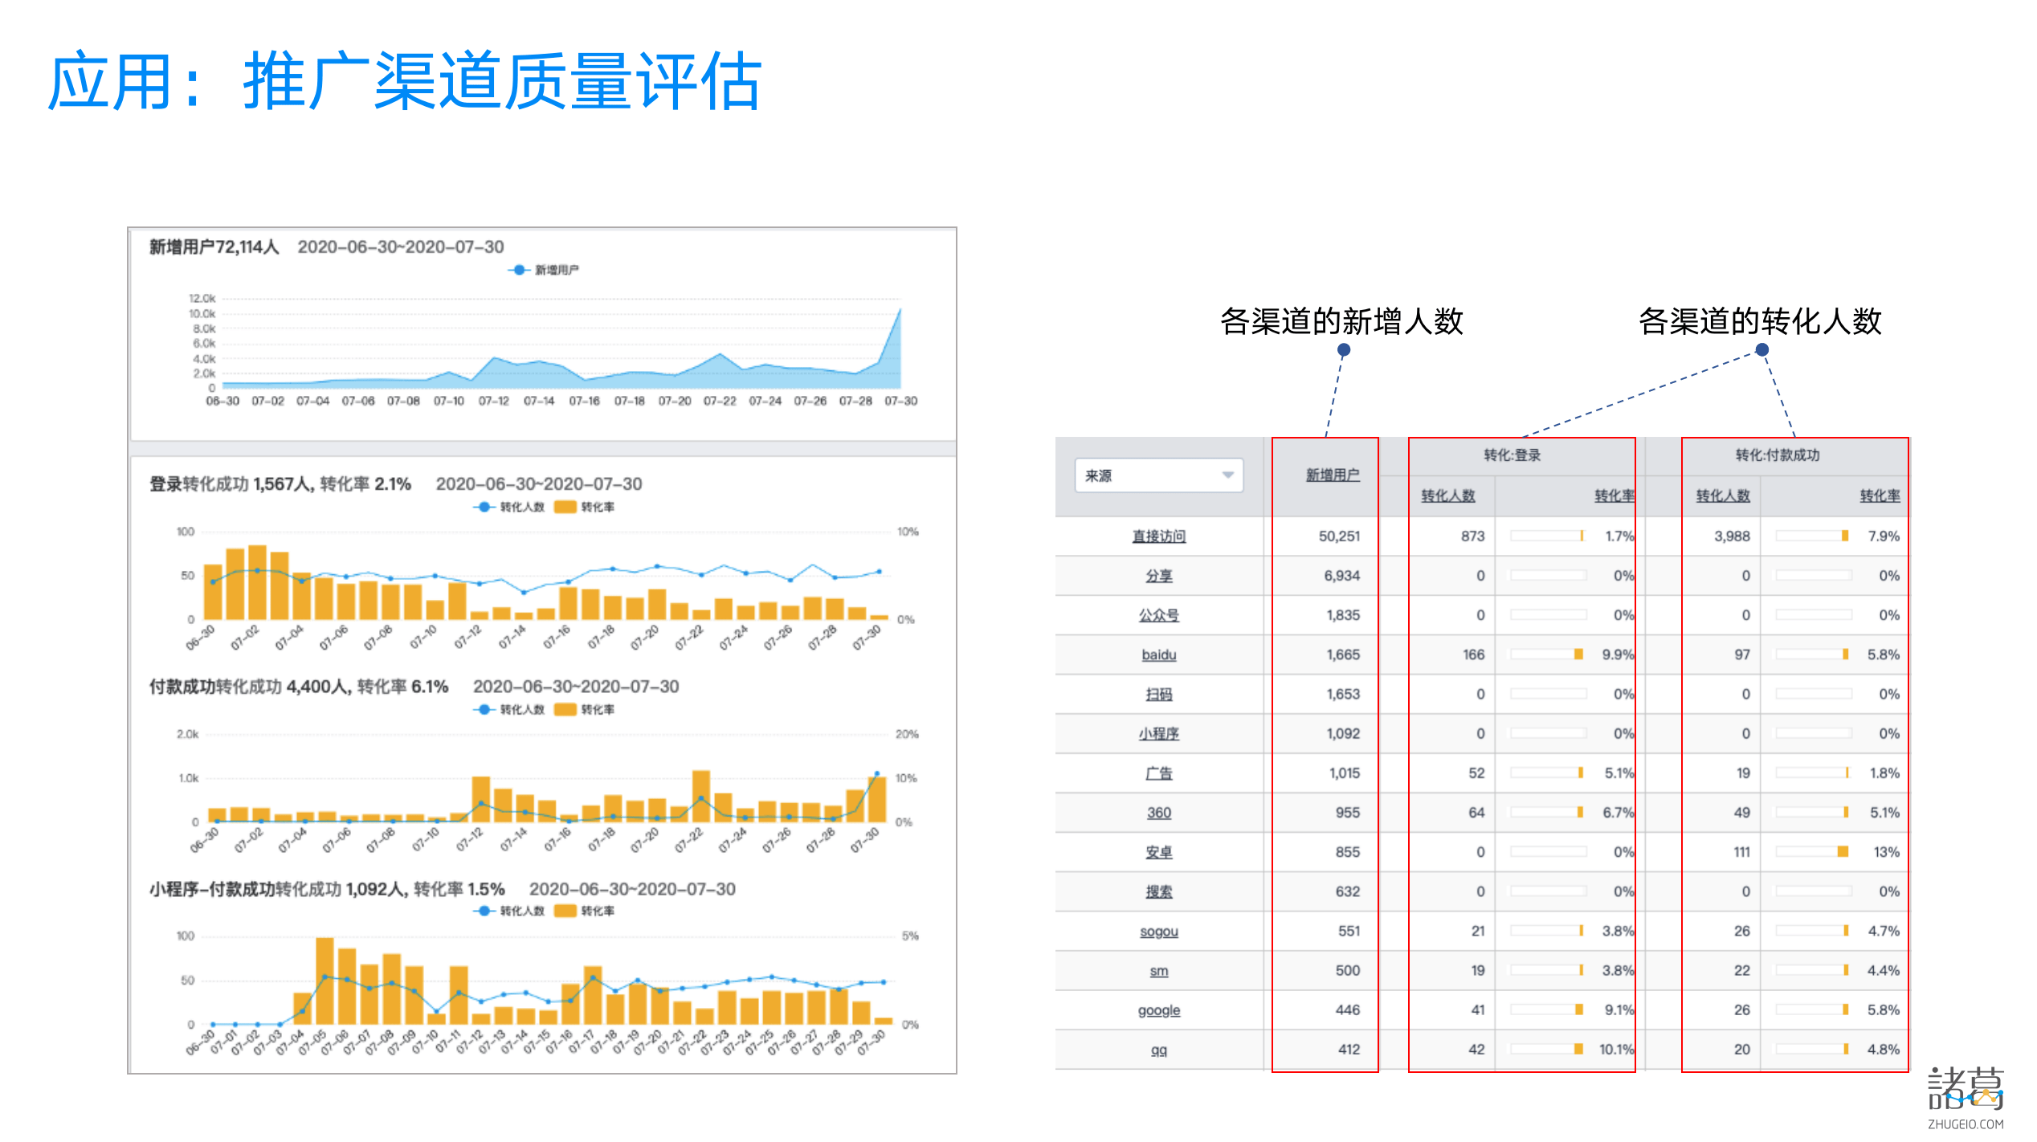Sort by 转化率 under 转化:付款成功
The height and width of the screenshot is (1142, 2037).
point(1880,496)
